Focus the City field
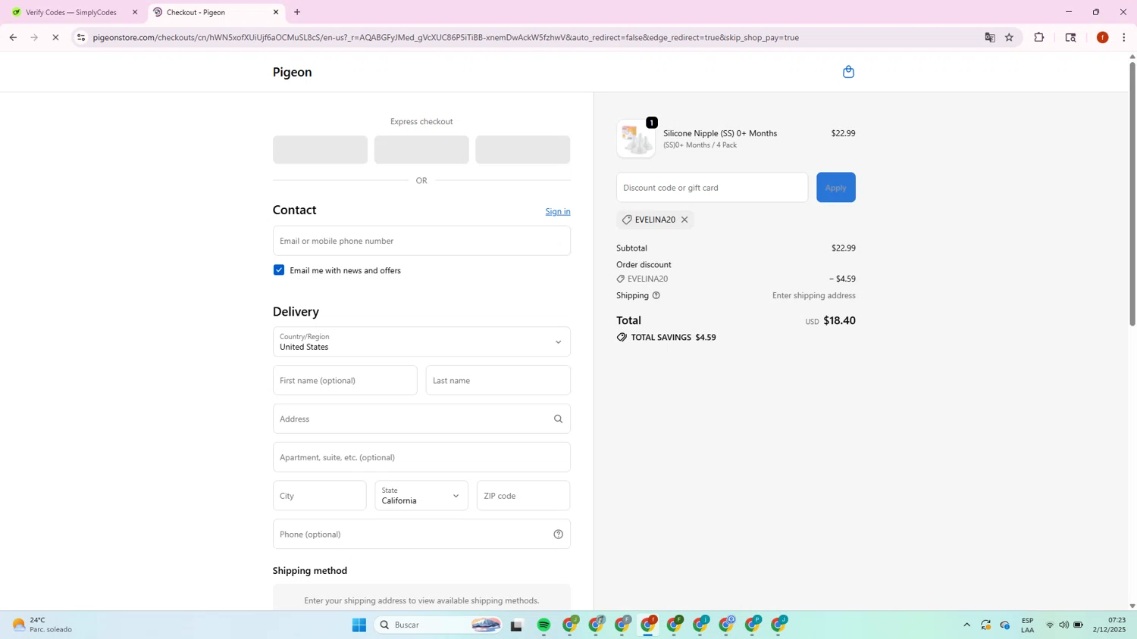This screenshot has height=639, width=1137. click(x=319, y=496)
